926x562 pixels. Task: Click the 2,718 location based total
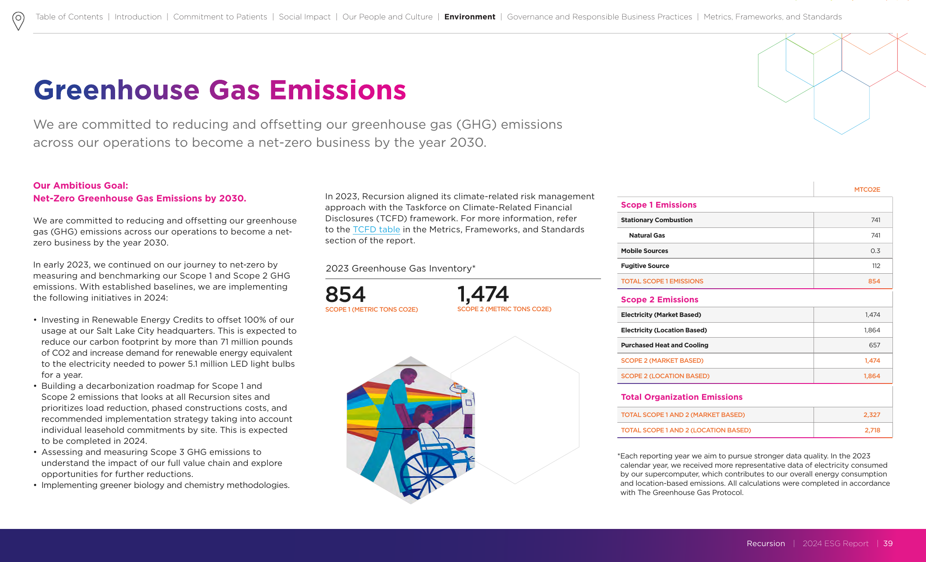(x=872, y=430)
